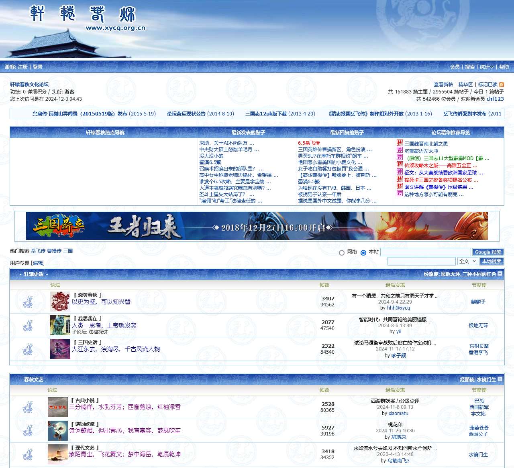Click the status icon beside 我思我在 forum

(28, 325)
